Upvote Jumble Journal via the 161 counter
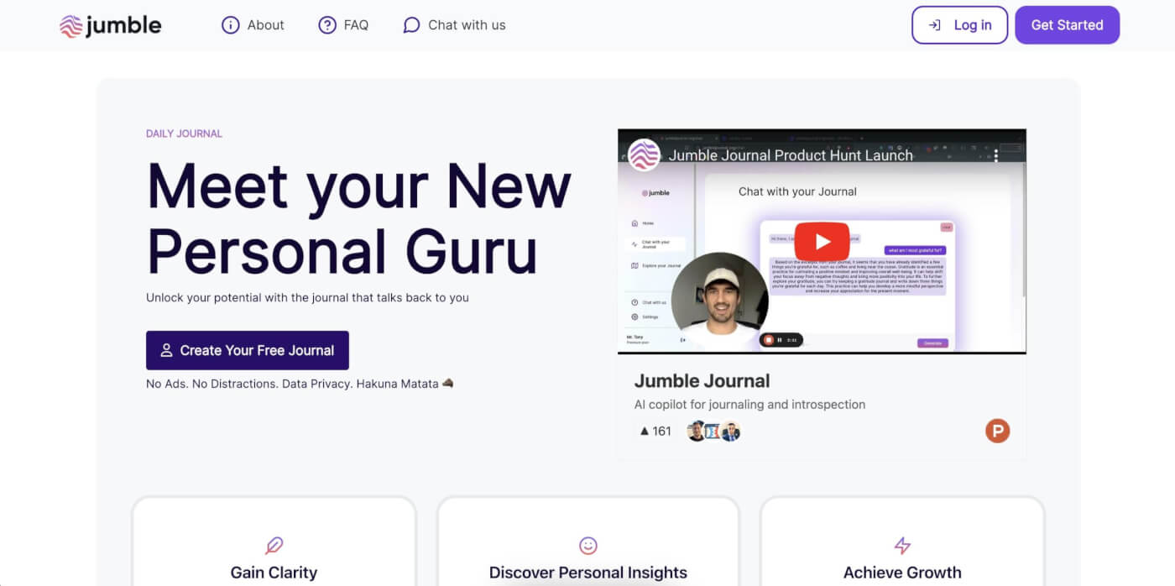Viewport: 1175px width, 586px height. [x=655, y=432]
